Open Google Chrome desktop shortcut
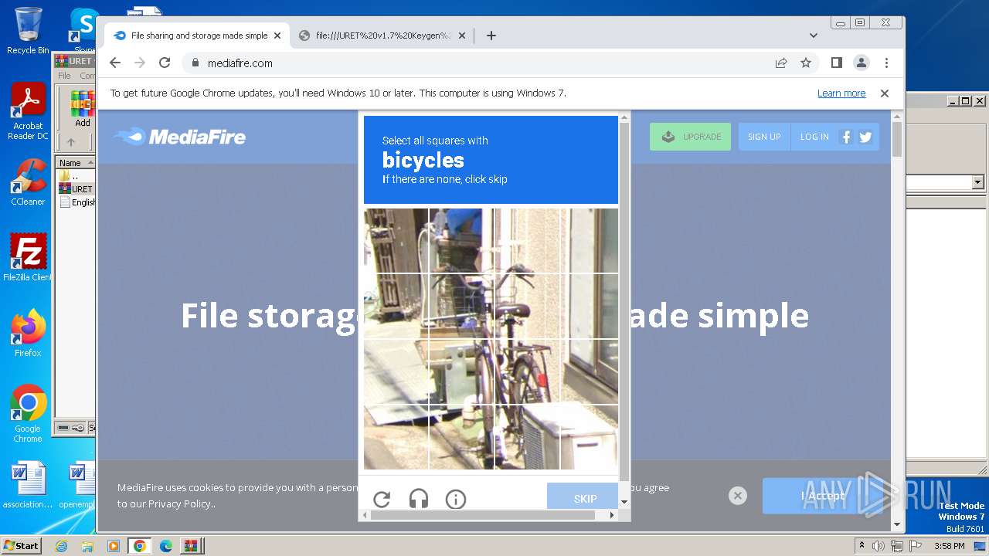The image size is (989, 556). tap(28, 413)
